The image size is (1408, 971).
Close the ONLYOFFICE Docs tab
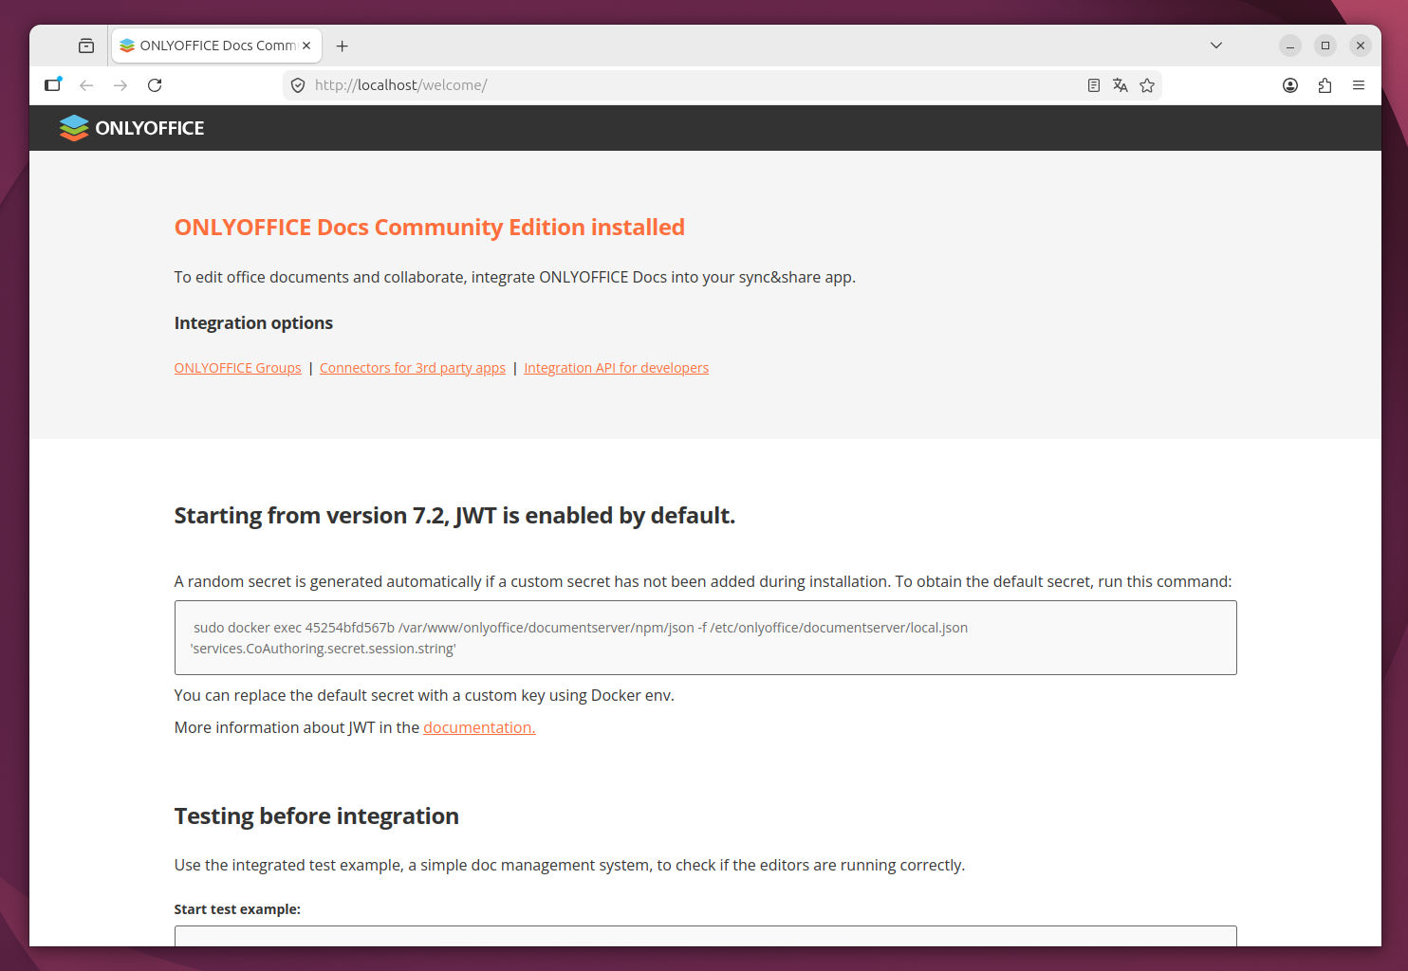pos(306,46)
